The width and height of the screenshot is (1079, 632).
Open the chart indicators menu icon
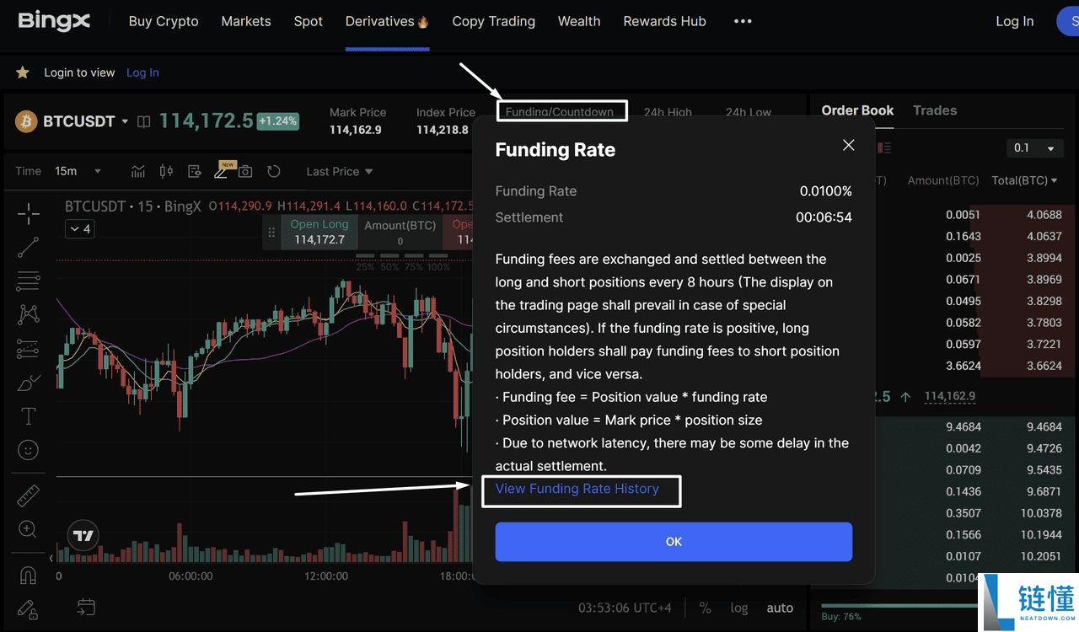[x=138, y=171]
